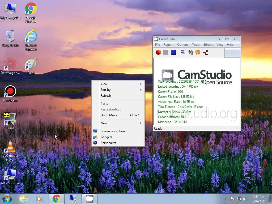The width and height of the screenshot is (272, 204).
Task: Click 'Current File Size : 188.53 Mb' text
Action: [x=176, y=97]
